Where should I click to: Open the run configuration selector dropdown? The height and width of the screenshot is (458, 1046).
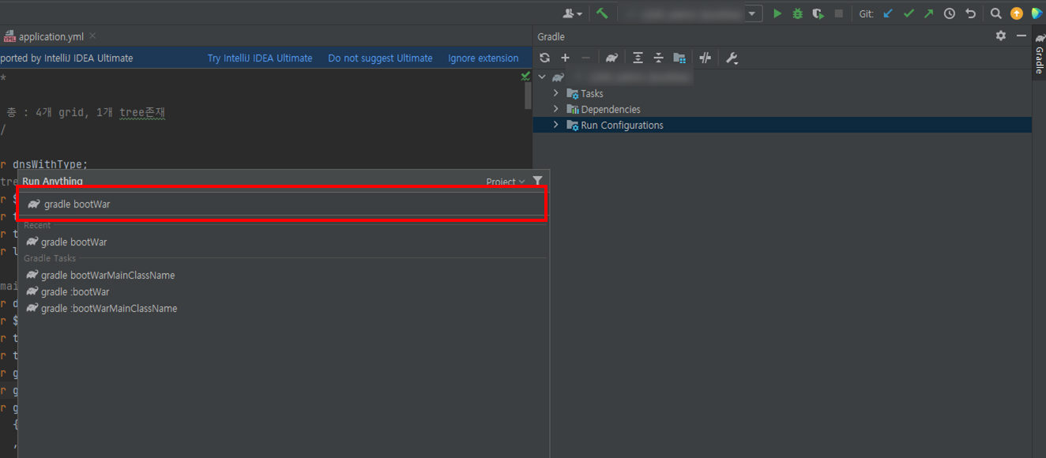754,13
